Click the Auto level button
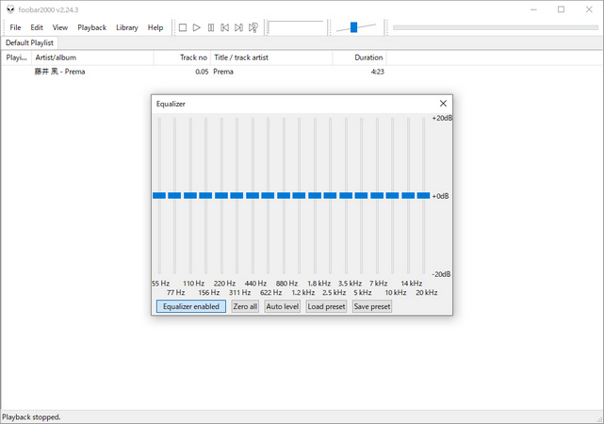The width and height of the screenshot is (604, 424). tap(283, 306)
